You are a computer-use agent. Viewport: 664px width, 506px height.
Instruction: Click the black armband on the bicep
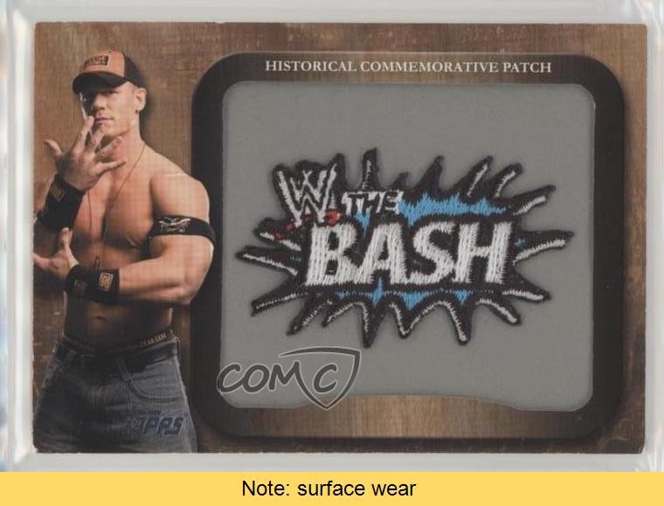coord(180,229)
